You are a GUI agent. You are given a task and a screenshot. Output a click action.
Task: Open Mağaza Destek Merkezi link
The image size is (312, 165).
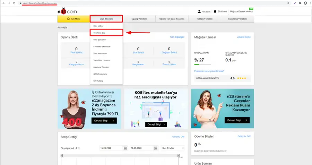pyautogui.click(x=242, y=11)
